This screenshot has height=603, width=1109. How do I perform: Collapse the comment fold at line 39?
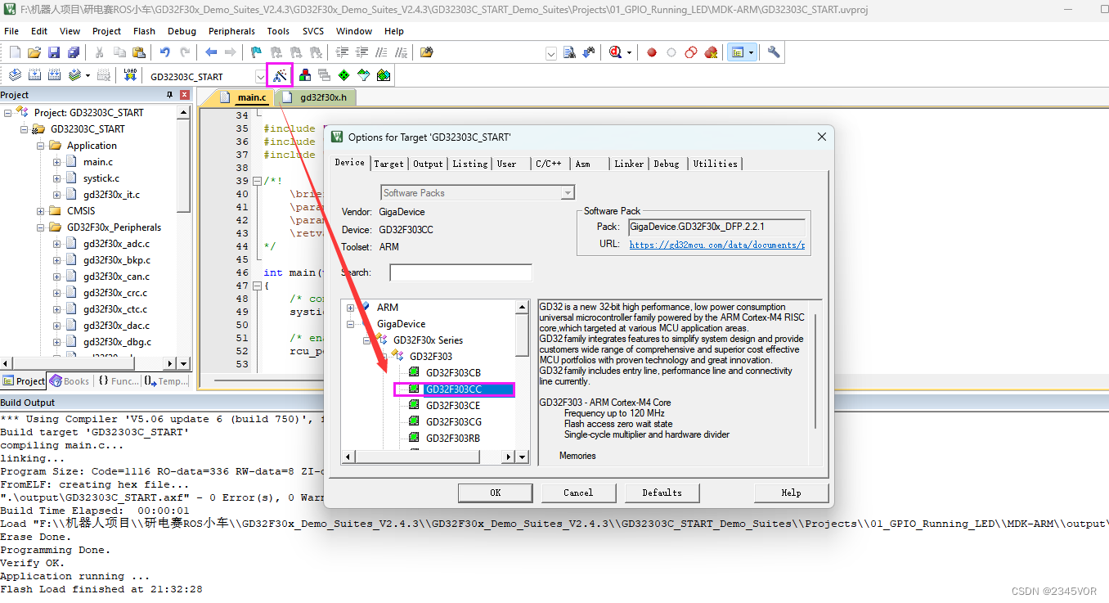click(x=257, y=181)
